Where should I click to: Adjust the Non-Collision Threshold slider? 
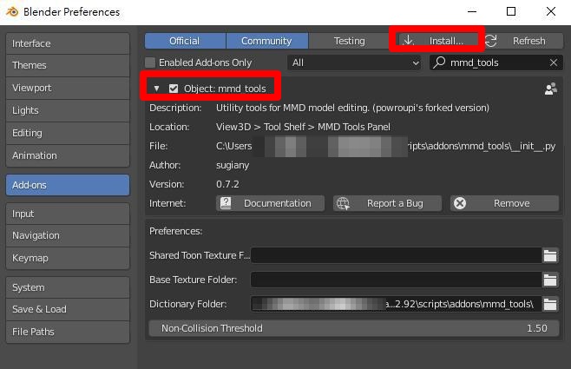(354, 328)
